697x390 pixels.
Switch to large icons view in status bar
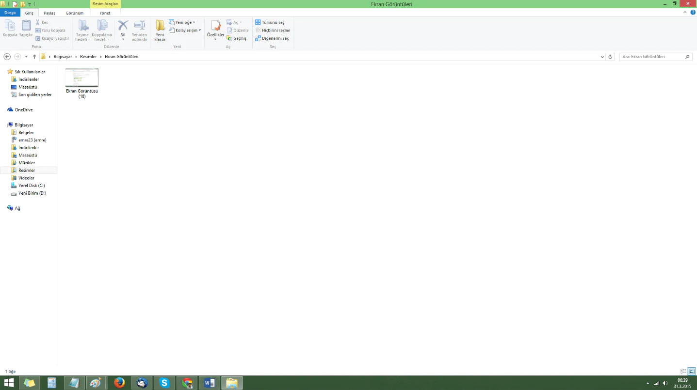(692, 371)
